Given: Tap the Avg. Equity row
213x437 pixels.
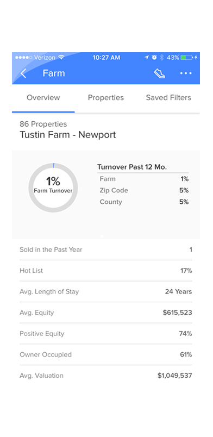Looking at the screenshot, I should click(x=106, y=313).
